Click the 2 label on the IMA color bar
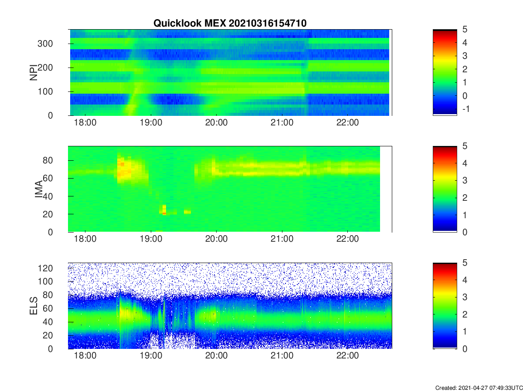The height and width of the screenshot is (392, 523). tap(465, 198)
